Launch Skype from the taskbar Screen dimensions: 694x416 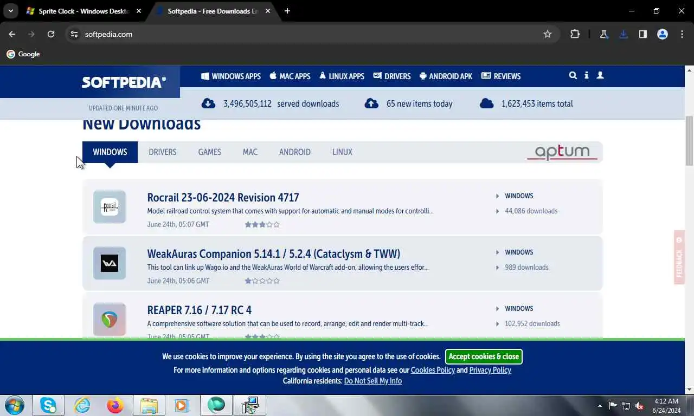(x=48, y=405)
